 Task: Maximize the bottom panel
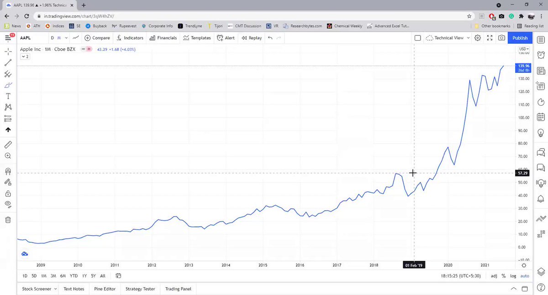click(526, 289)
